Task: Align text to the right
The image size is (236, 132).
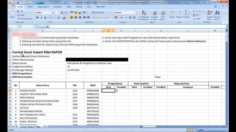Action: pyautogui.click(x=80, y=18)
